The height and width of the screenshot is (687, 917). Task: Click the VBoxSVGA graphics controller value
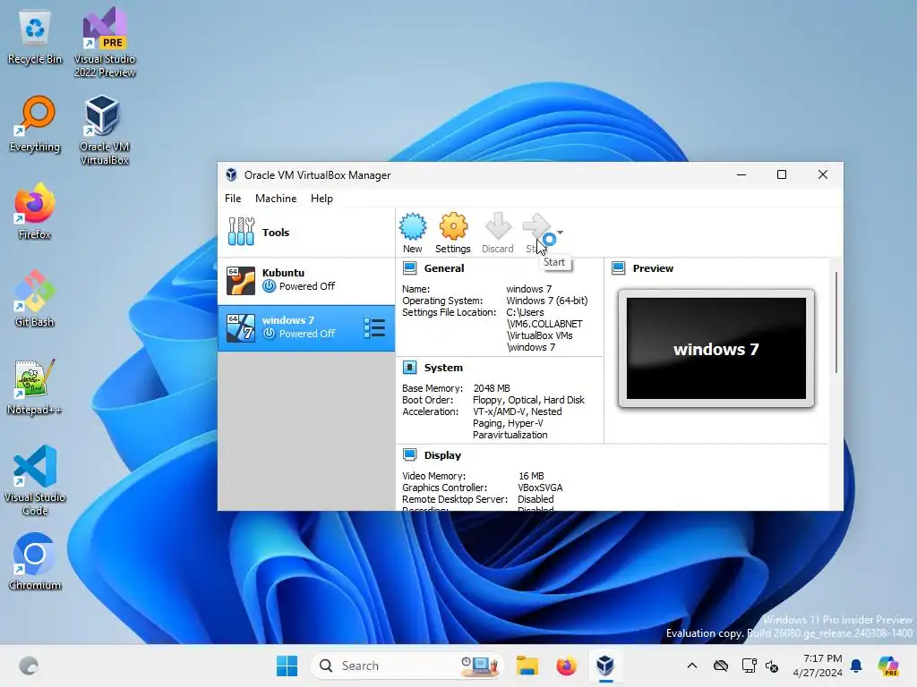coord(540,488)
